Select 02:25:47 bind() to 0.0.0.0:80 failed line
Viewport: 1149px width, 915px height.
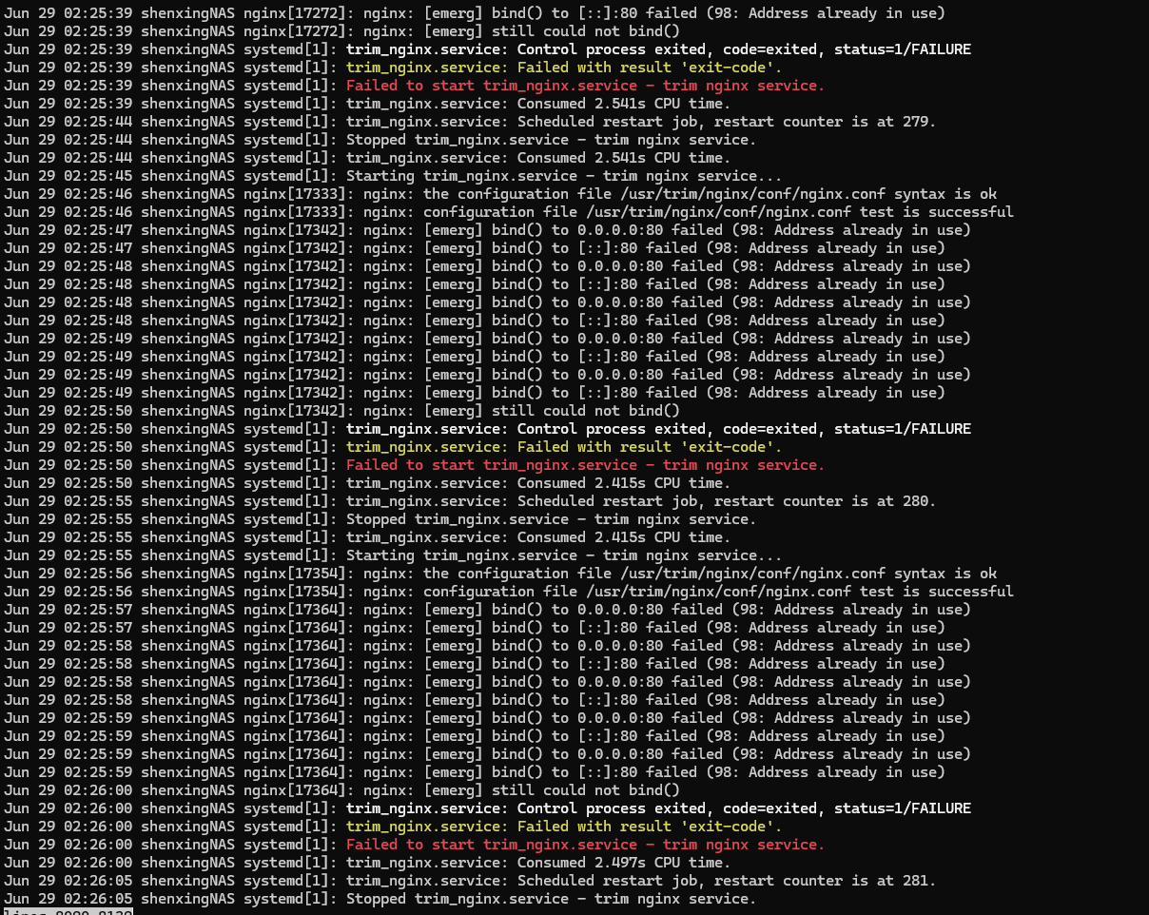coord(488,230)
